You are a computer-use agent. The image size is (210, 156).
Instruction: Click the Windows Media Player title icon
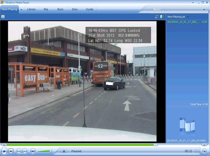pos(2,2)
